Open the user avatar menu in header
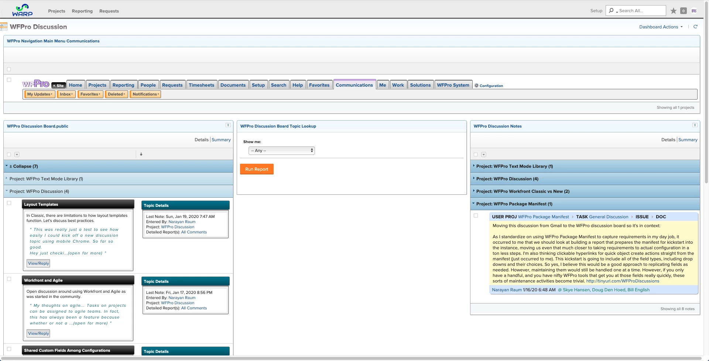 694,11
